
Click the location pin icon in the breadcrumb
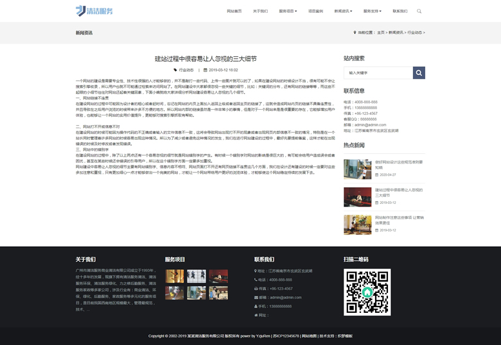click(355, 32)
